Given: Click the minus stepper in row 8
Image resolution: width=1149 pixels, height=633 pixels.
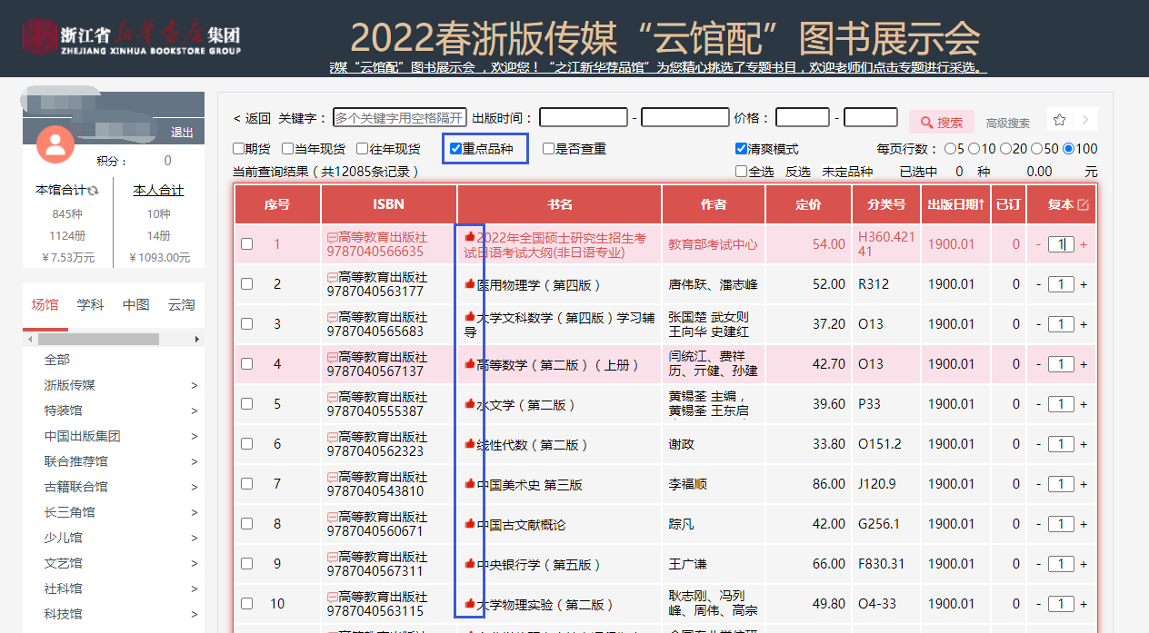Looking at the screenshot, I should click(x=1039, y=524).
